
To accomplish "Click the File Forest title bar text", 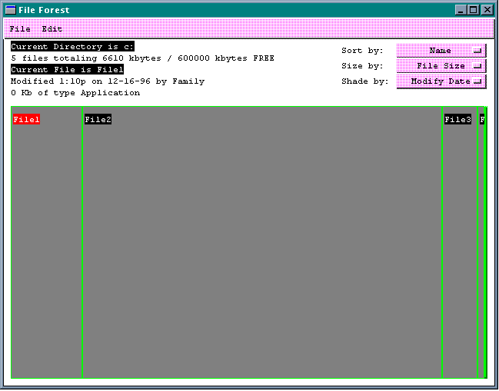I will coord(44,10).
